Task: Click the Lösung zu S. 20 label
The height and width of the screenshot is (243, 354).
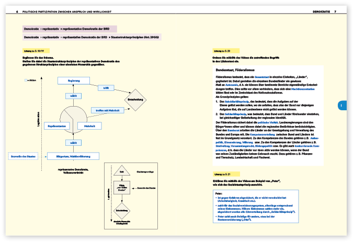Action: pos(221,50)
